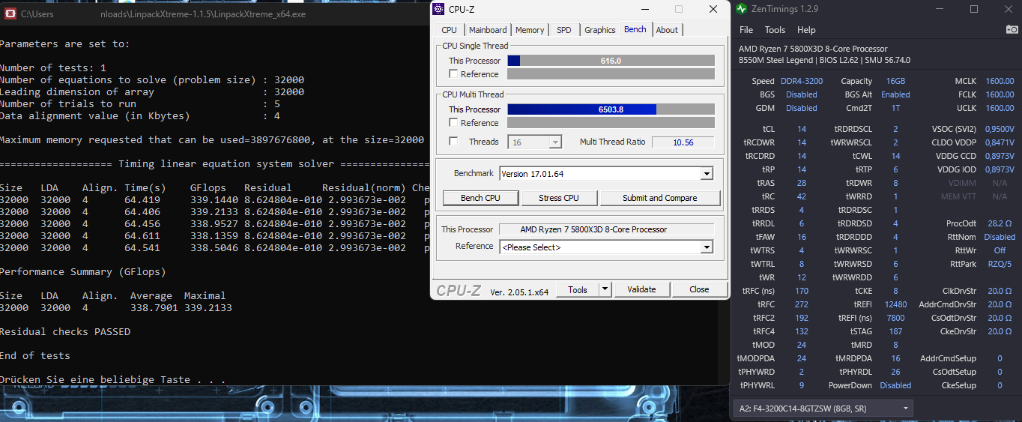Click the arrow beside the Tools button
Viewport: 1022px width, 422px height.
[605, 289]
